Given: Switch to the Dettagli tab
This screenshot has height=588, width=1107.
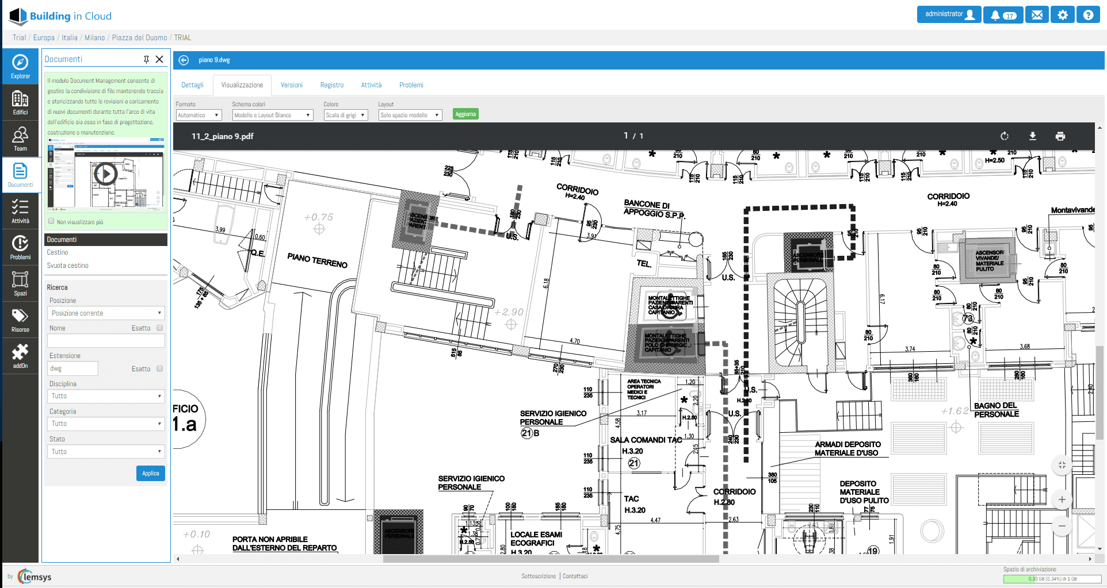Looking at the screenshot, I should 192,85.
